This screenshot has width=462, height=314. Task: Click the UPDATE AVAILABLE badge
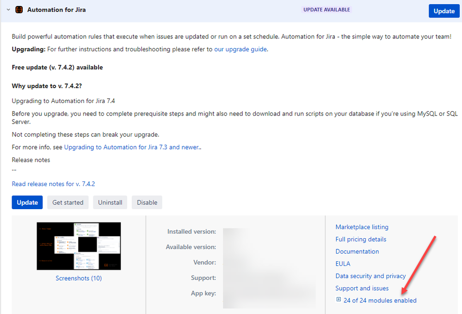[x=326, y=10]
